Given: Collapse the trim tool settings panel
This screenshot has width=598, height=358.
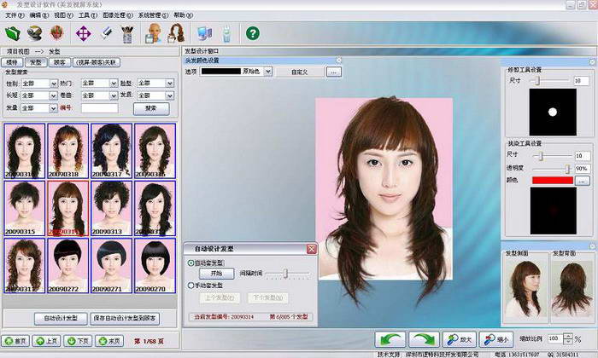Looking at the screenshot, I should click(x=592, y=62).
